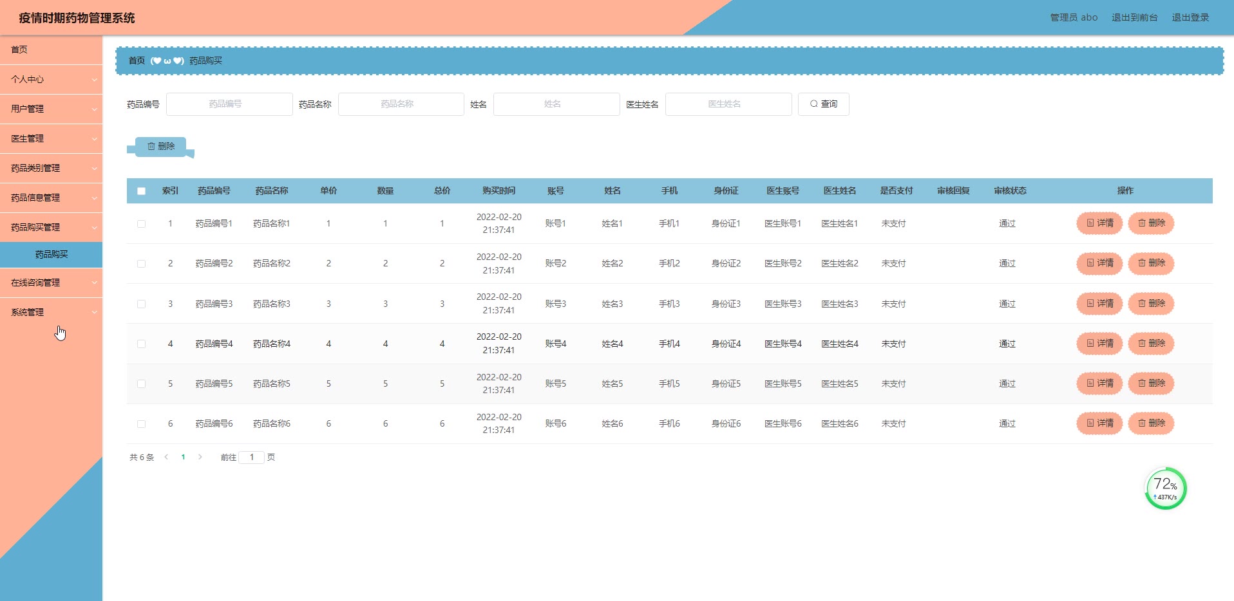Check the box for row 药品名称1
This screenshot has width=1234, height=601.
142,224
